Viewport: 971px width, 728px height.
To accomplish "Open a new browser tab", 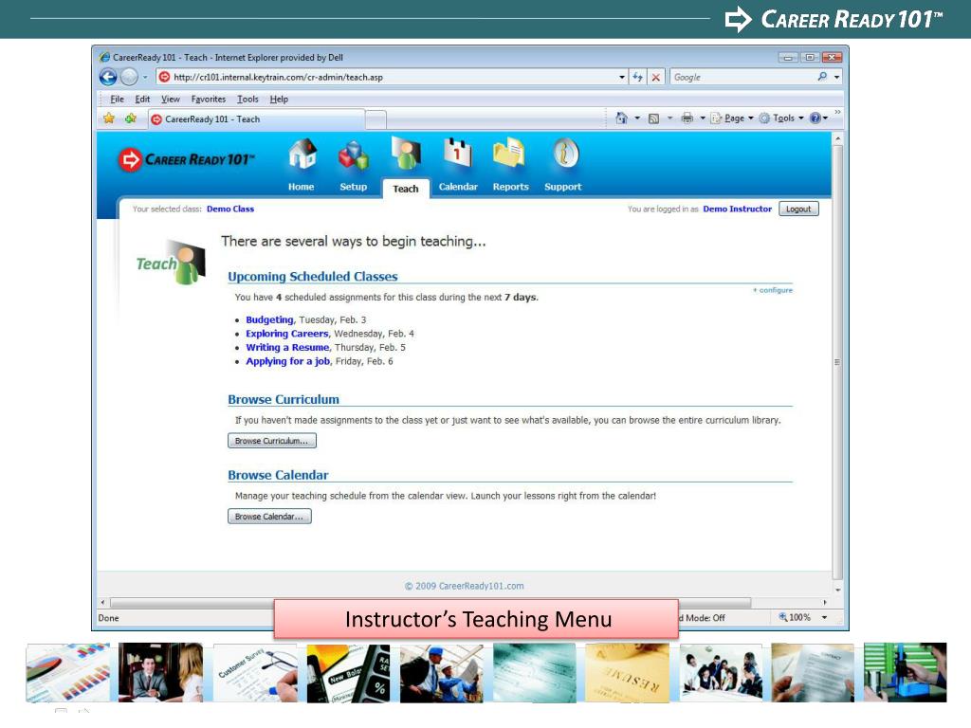I will point(376,119).
